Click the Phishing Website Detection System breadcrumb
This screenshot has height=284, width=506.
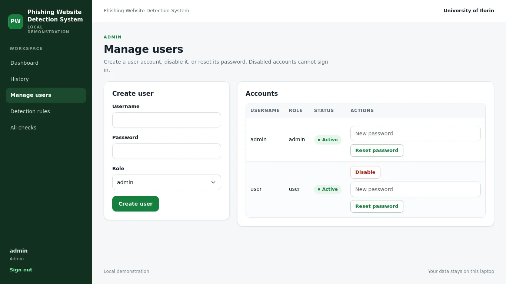click(146, 11)
